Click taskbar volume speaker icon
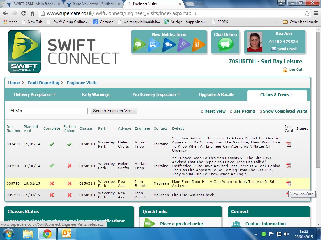 click(x=286, y=234)
